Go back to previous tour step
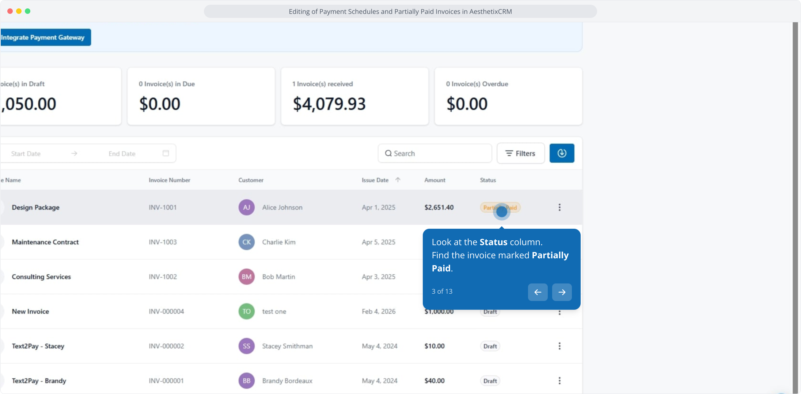Screen dimensions: 801x394 pyautogui.click(x=538, y=292)
